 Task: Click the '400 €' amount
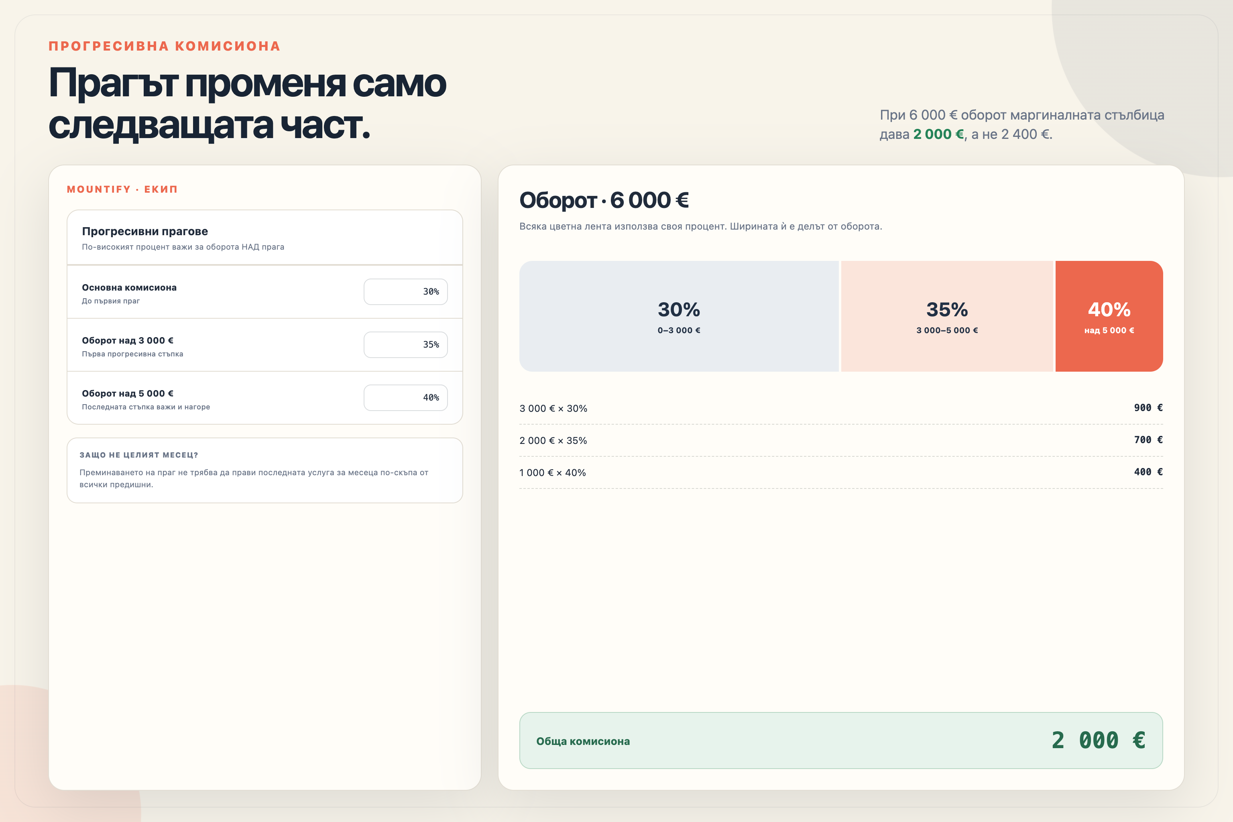click(1148, 471)
